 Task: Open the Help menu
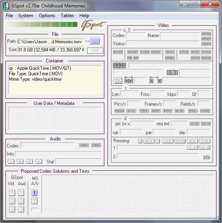pos(84,16)
